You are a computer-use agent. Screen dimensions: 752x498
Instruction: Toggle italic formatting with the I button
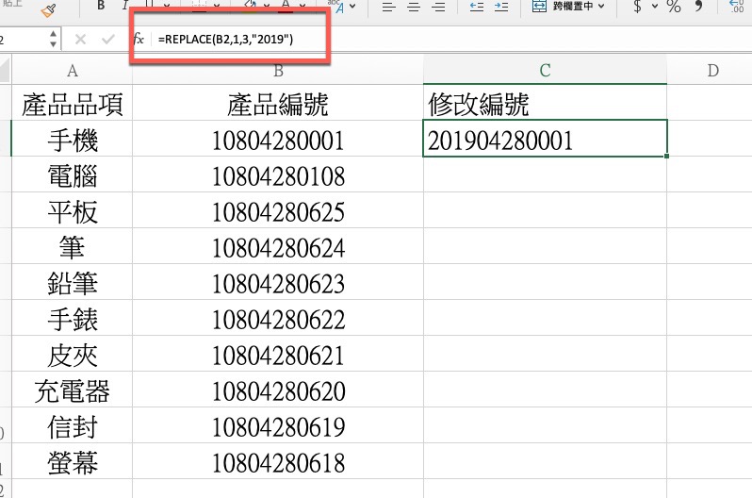click(124, 6)
